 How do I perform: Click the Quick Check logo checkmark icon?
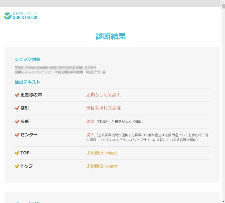coord(7,16)
